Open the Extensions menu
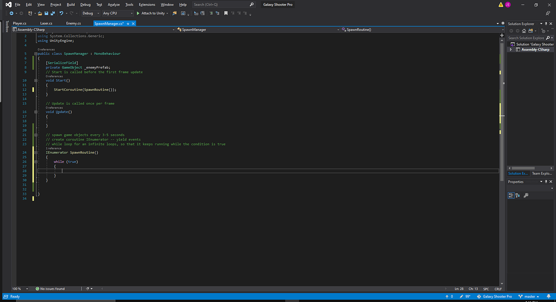The image size is (556, 302). (x=147, y=5)
